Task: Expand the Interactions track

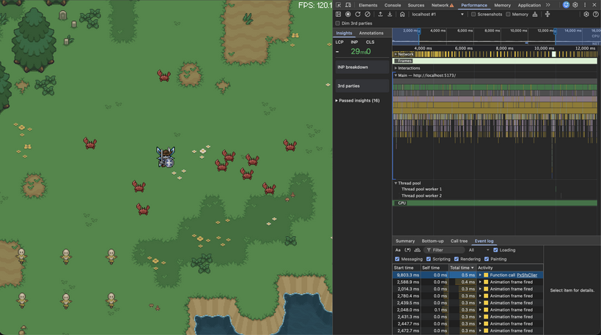Action: coord(396,68)
